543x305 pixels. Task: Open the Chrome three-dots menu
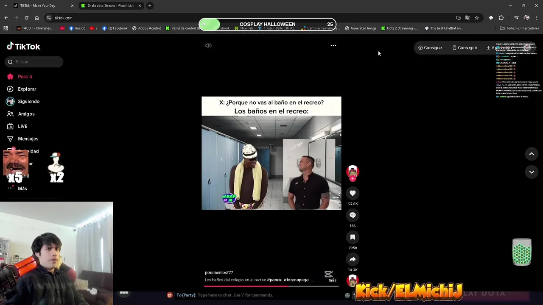[x=537, y=18]
